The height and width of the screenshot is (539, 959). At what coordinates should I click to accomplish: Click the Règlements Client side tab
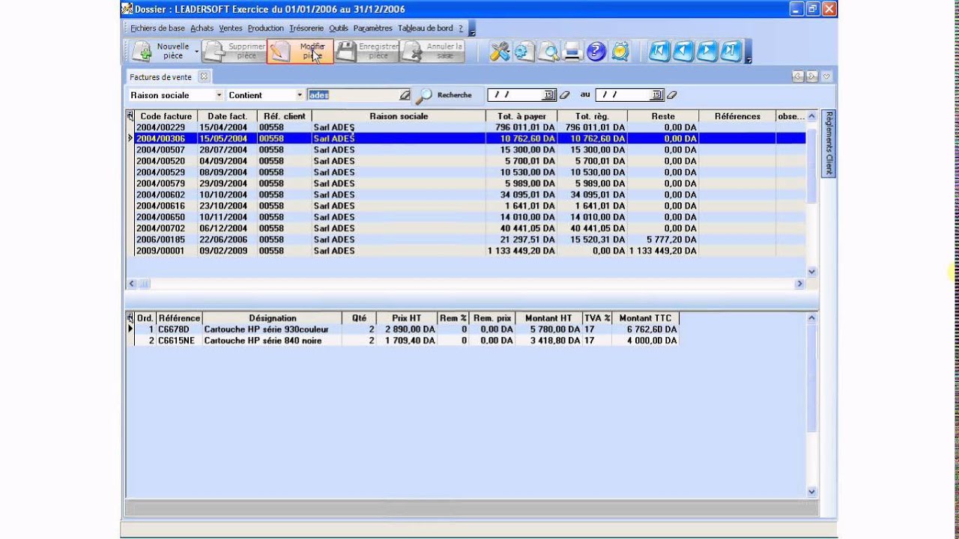pyautogui.click(x=829, y=143)
